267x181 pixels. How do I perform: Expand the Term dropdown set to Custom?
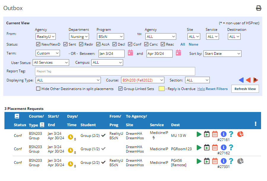48,53
